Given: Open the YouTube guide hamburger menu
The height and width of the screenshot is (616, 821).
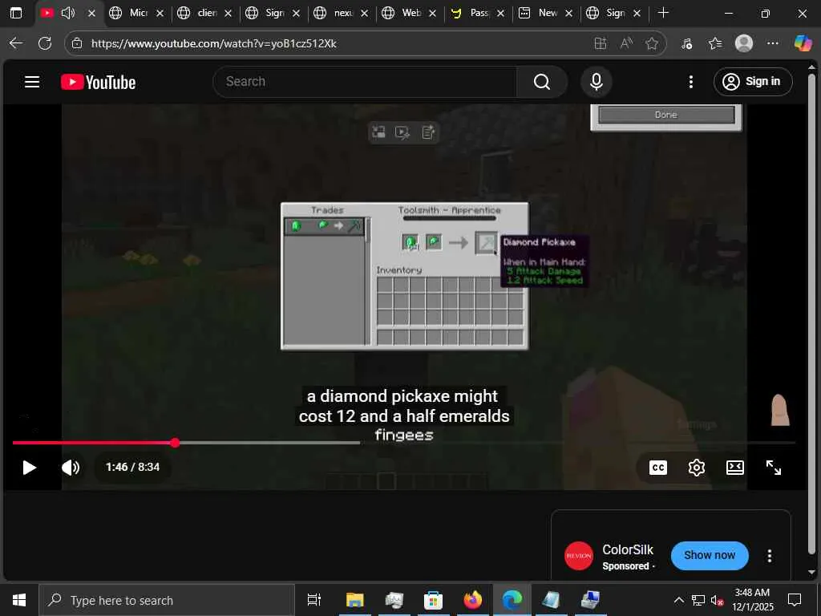Looking at the screenshot, I should (32, 82).
